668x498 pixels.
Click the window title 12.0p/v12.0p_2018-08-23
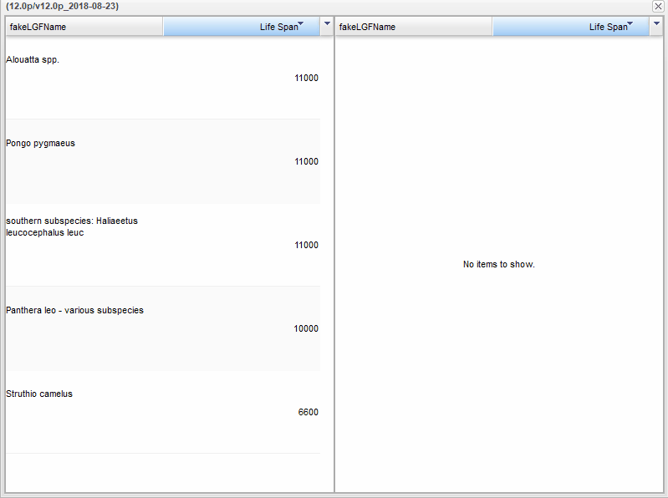[x=62, y=6]
